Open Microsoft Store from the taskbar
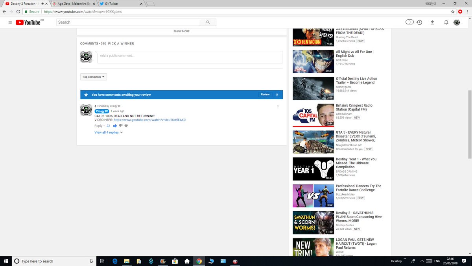The image size is (472, 266). [175, 261]
